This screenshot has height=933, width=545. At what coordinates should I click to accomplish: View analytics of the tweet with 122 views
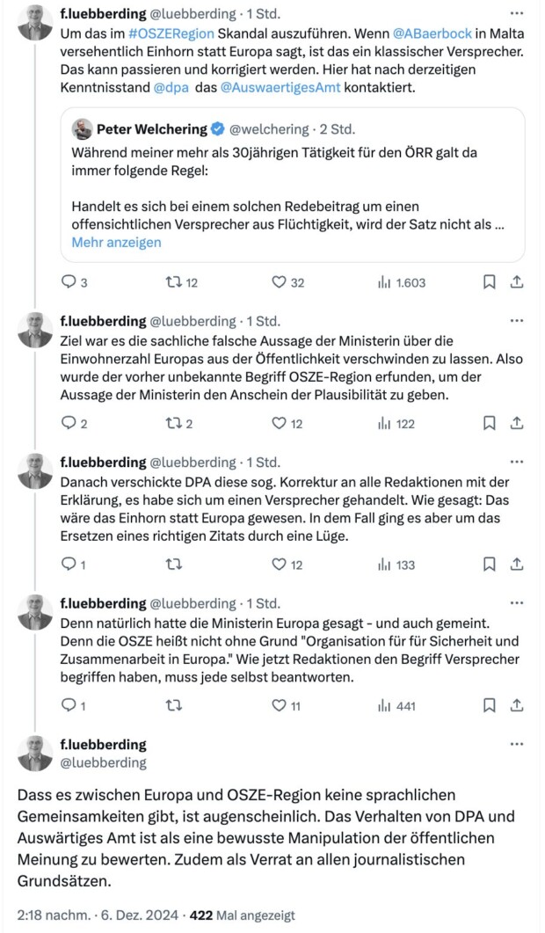coord(383,423)
